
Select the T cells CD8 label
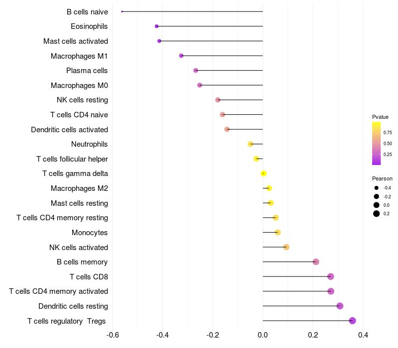coord(89,277)
